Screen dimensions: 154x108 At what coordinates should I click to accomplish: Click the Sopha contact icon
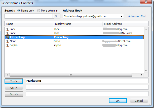(8, 45)
